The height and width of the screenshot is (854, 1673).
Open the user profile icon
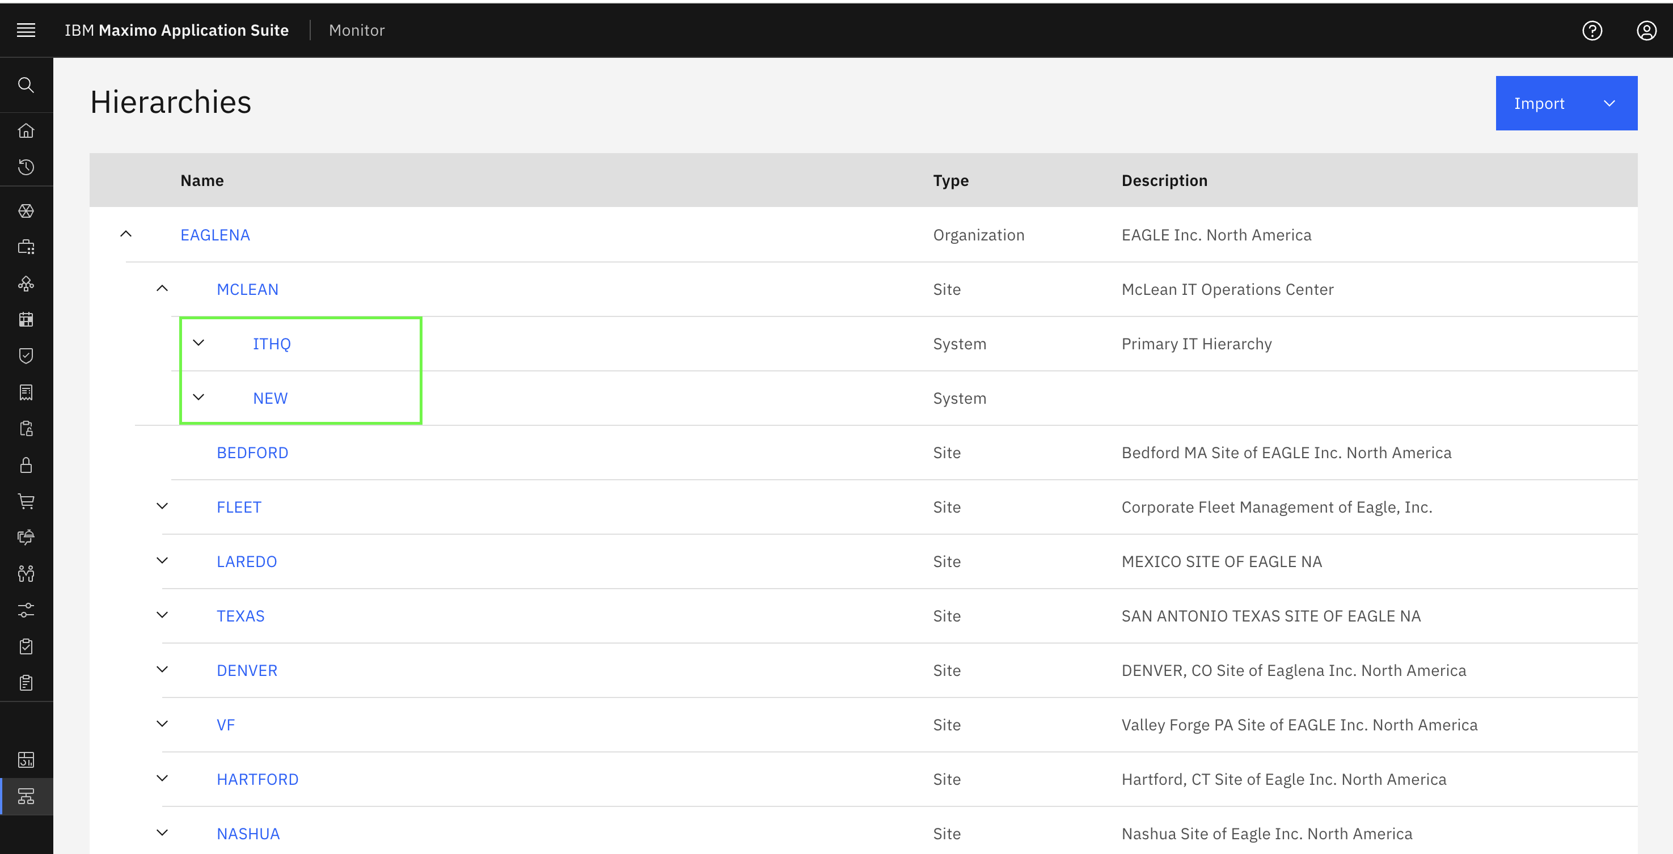tap(1646, 31)
